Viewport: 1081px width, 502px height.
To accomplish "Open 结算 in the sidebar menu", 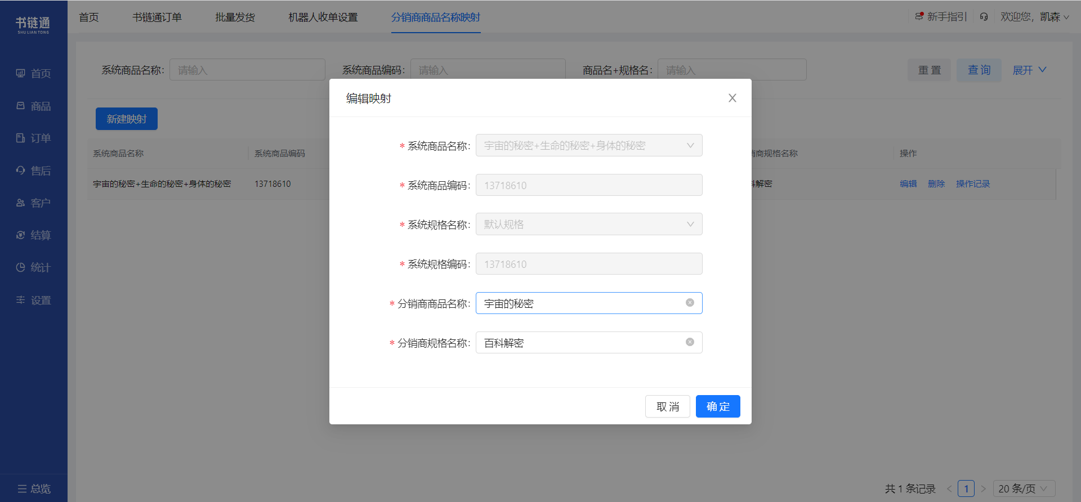I will [x=34, y=235].
